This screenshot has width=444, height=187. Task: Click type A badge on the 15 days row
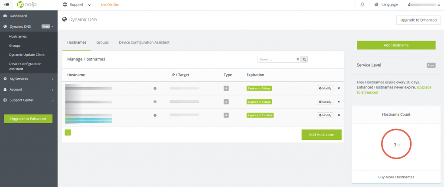pyautogui.click(x=226, y=115)
